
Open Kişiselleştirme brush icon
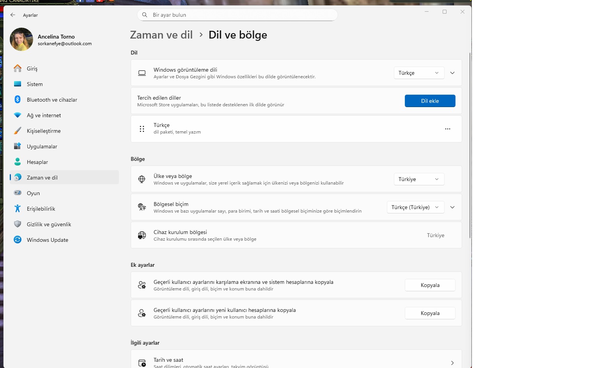tap(18, 131)
